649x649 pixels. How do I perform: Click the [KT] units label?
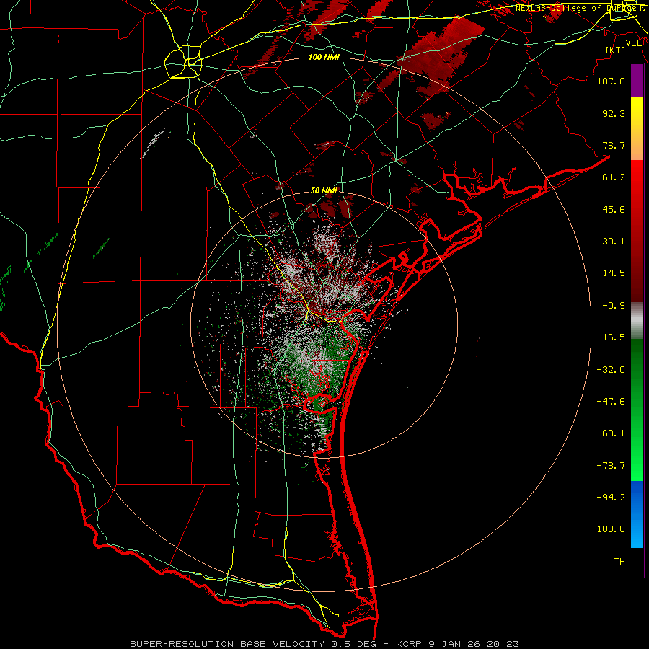pyautogui.click(x=615, y=50)
